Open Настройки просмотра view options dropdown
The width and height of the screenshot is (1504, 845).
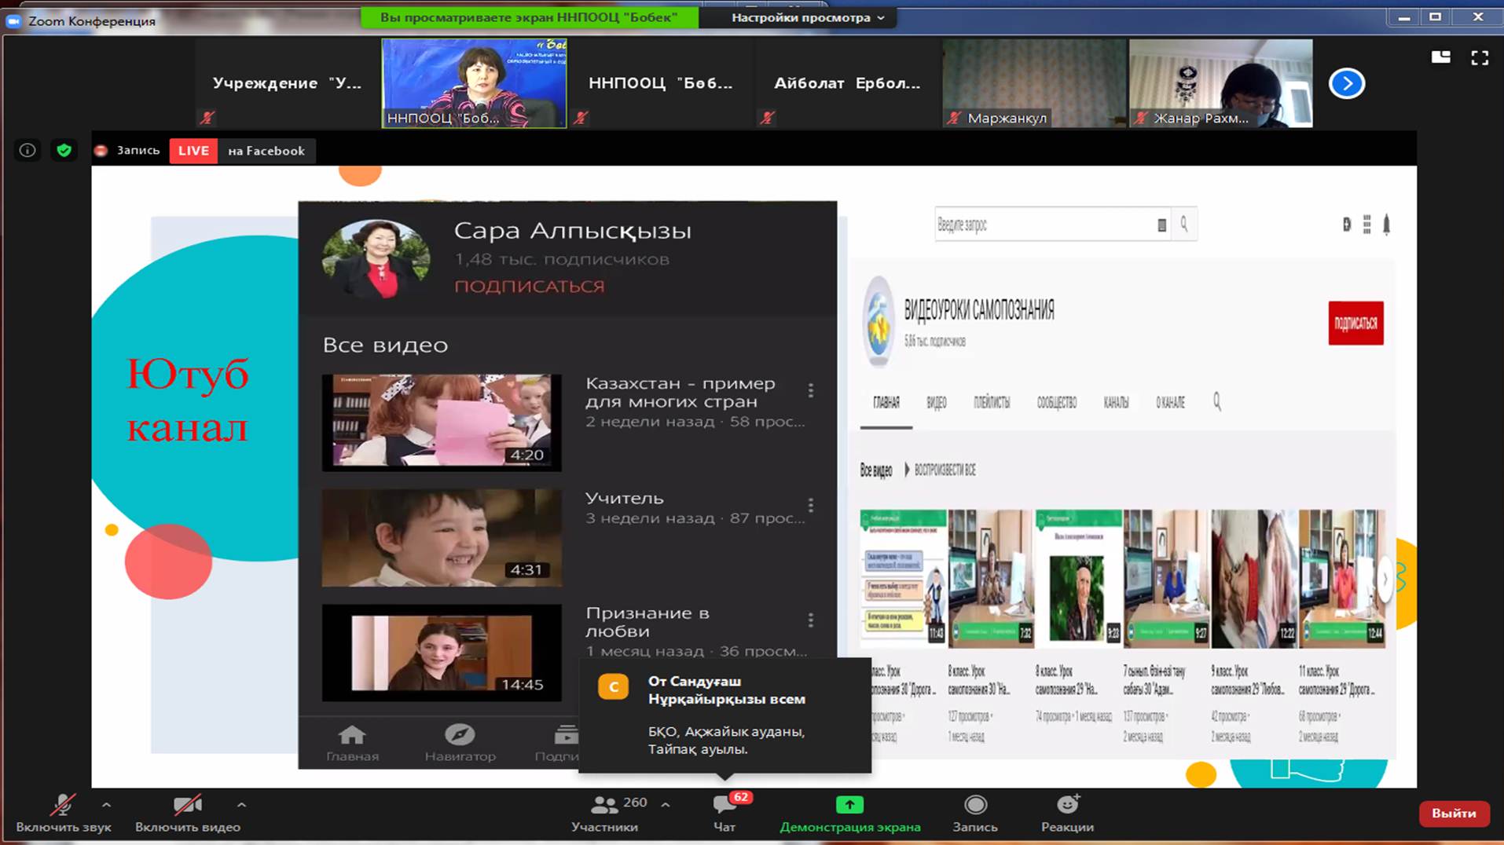pos(808,17)
